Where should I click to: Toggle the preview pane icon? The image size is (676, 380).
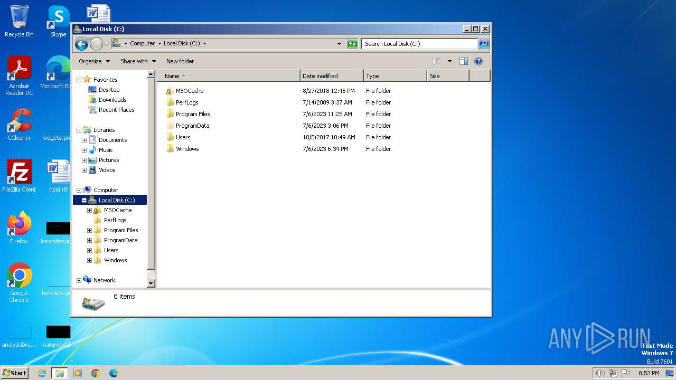[x=464, y=61]
